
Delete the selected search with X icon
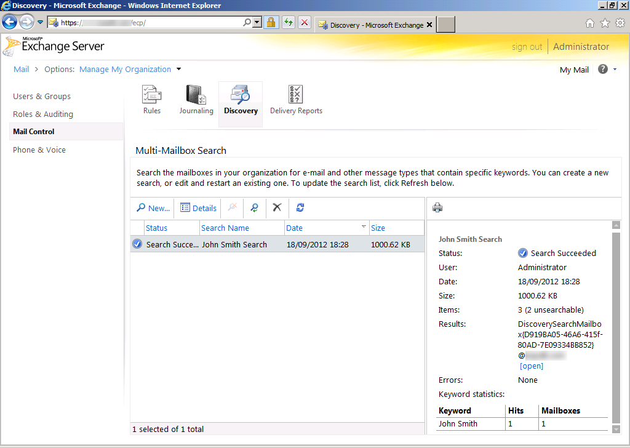click(x=277, y=207)
